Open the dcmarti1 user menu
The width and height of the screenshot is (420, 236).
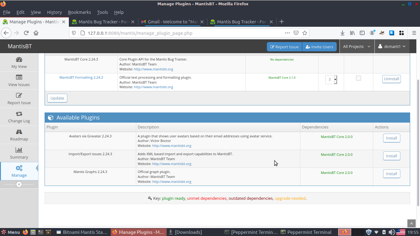392,47
